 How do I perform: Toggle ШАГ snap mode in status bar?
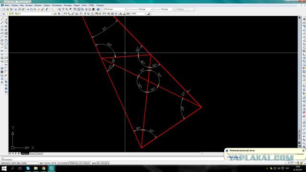[42, 163]
